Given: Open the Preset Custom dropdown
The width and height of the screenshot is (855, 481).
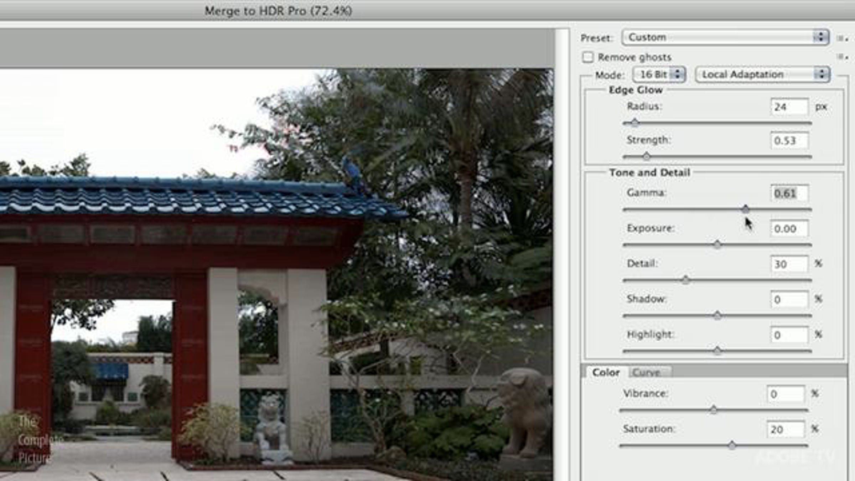Looking at the screenshot, I should pos(725,37).
